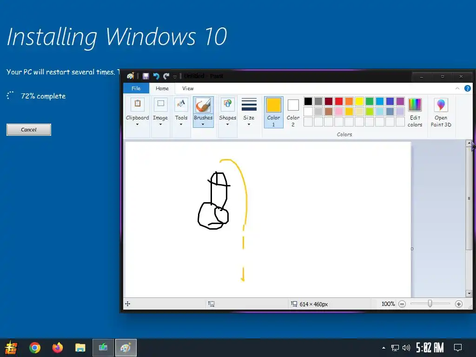Viewport: 476px width, 357px height.
Task: Click the Tools icon
Action: [181, 104]
